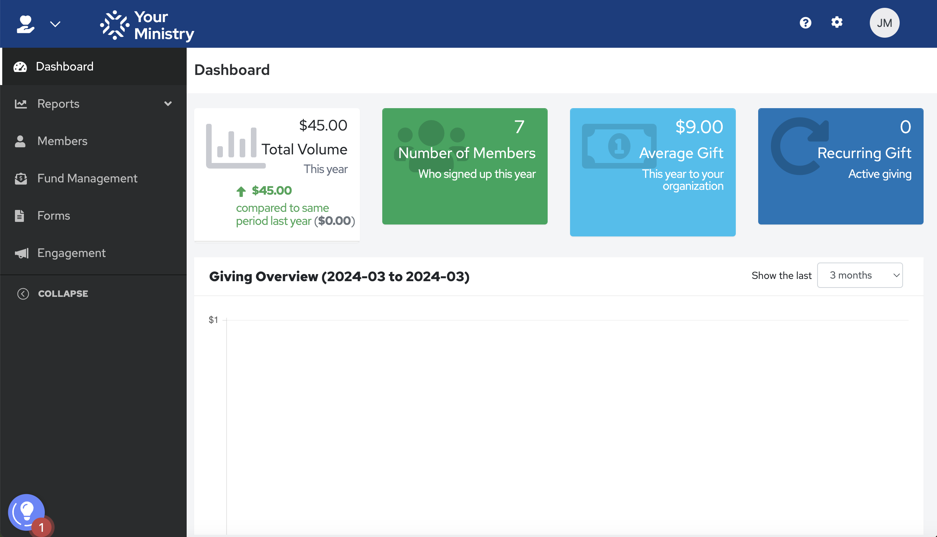
Task: Click the Average Gift card
Action: pos(652,172)
